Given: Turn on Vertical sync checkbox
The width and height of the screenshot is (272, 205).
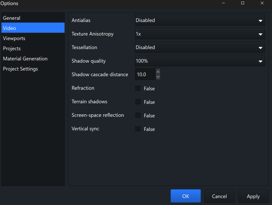Looking at the screenshot, I should (138, 129).
